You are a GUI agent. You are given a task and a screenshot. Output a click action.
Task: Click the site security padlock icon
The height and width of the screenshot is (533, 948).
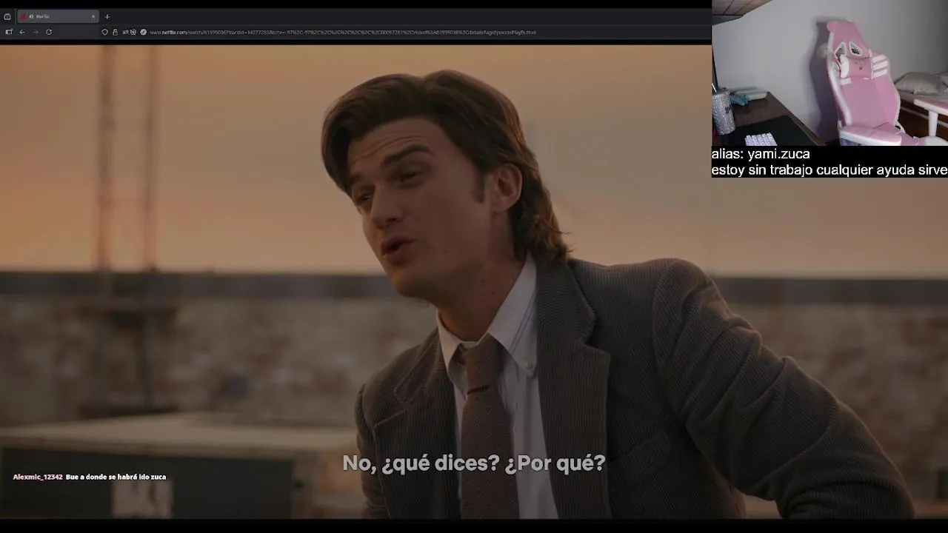coord(115,32)
